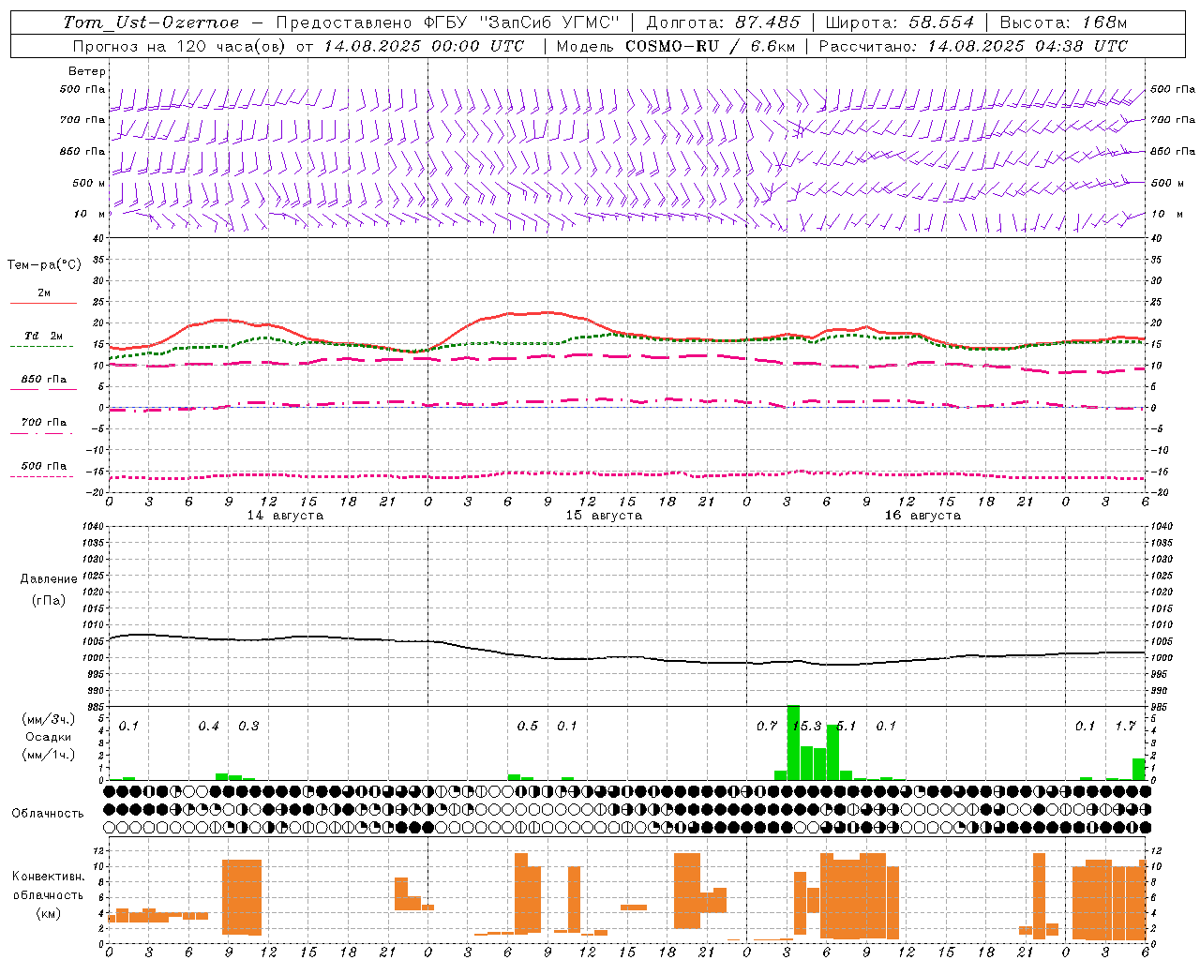Click the "(мм/1ч.)" hourly precipitation label
The image size is (1200, 960).
(49, 754)
